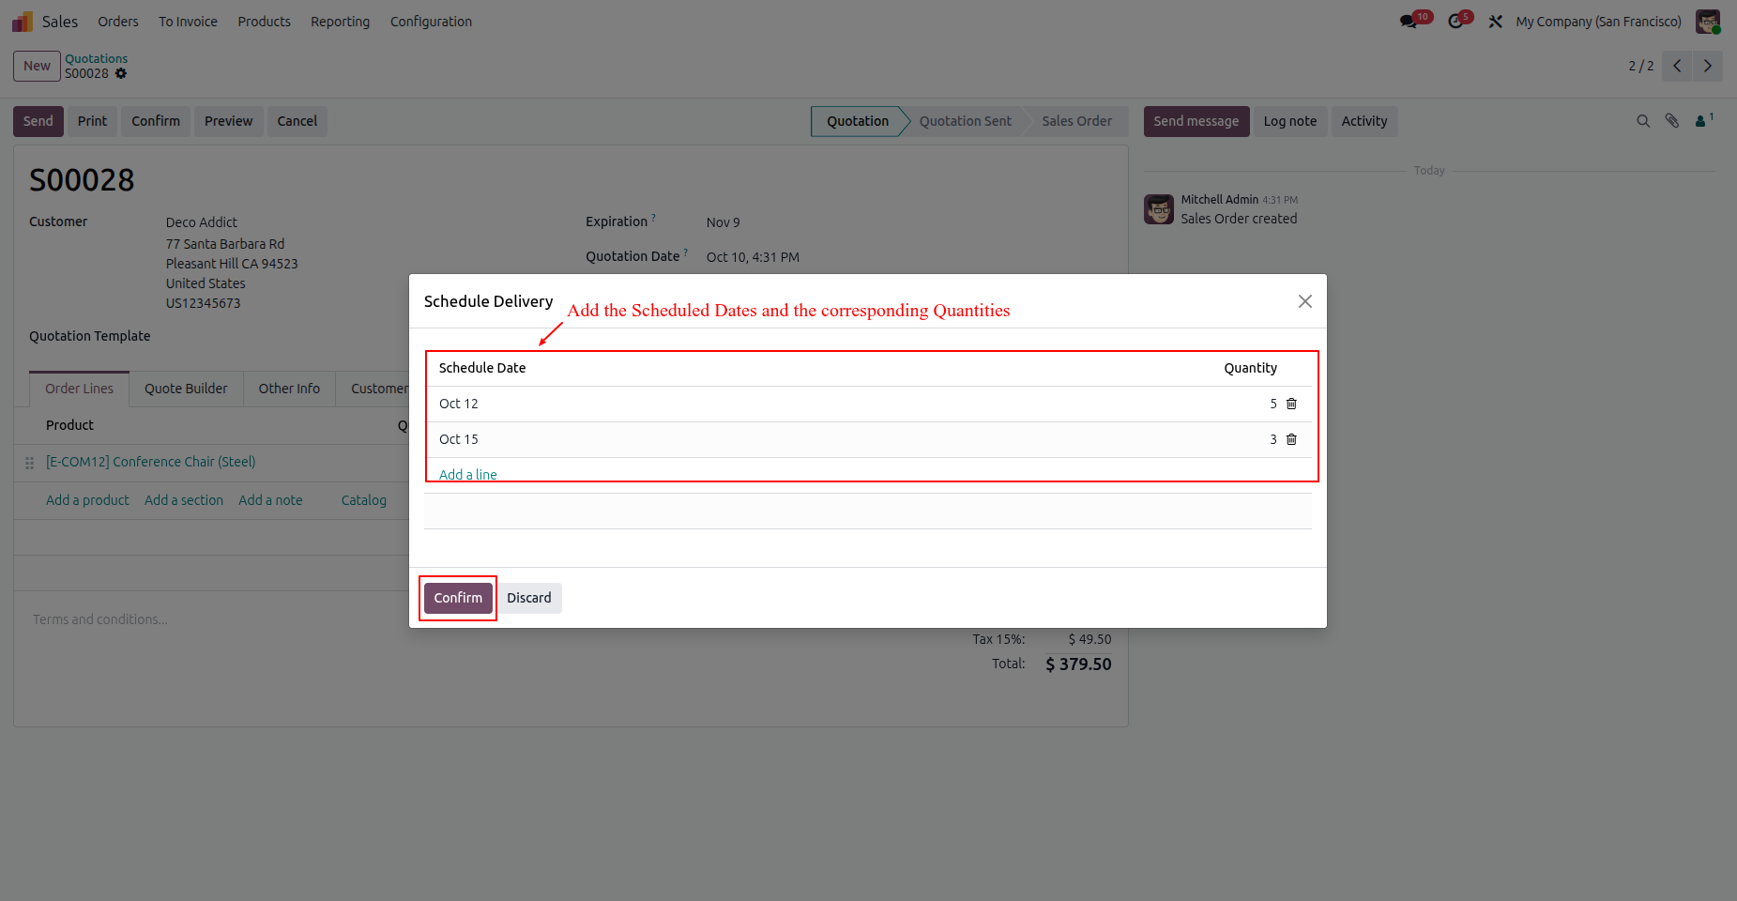Open the followers icon in chatter

[1704, 120]
